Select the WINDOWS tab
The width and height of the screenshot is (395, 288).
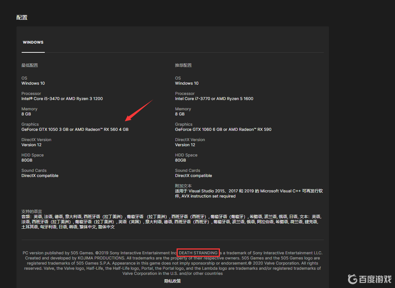pos(33,42)
